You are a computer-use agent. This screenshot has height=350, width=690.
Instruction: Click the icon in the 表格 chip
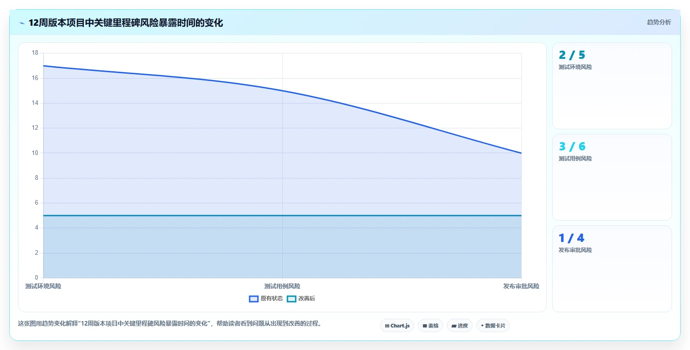point(425,326)
